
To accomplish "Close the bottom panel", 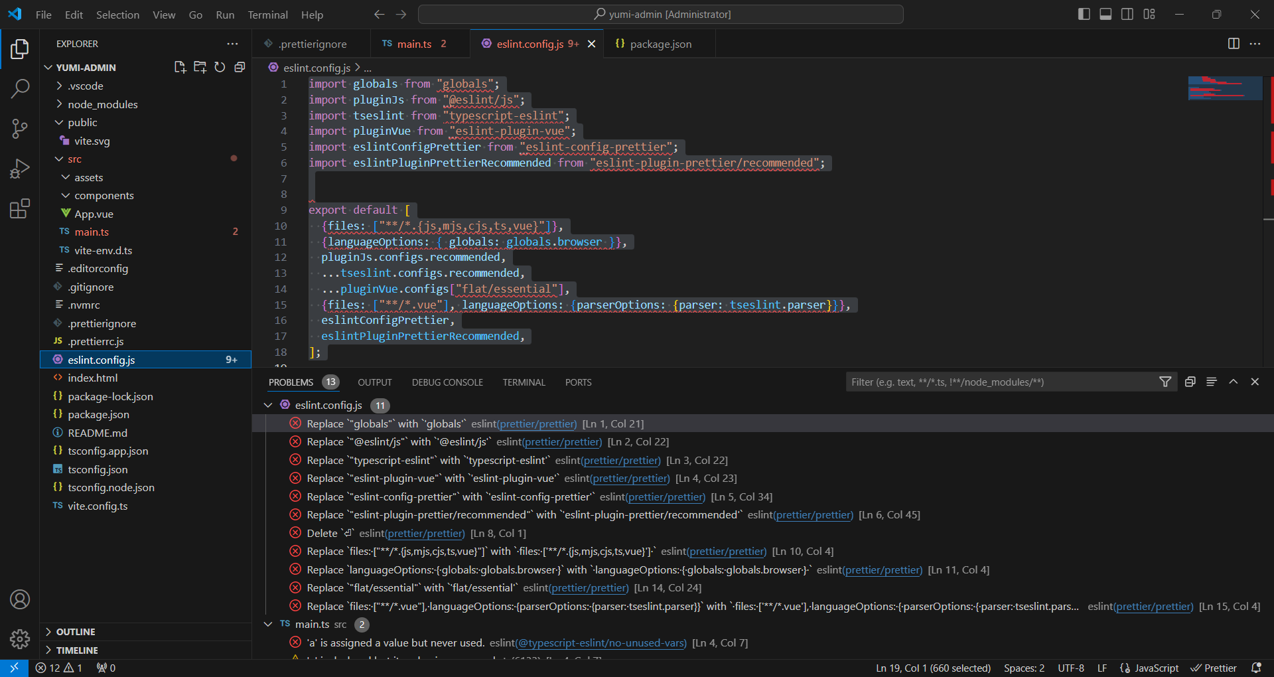I will [x=1255, y=382].
